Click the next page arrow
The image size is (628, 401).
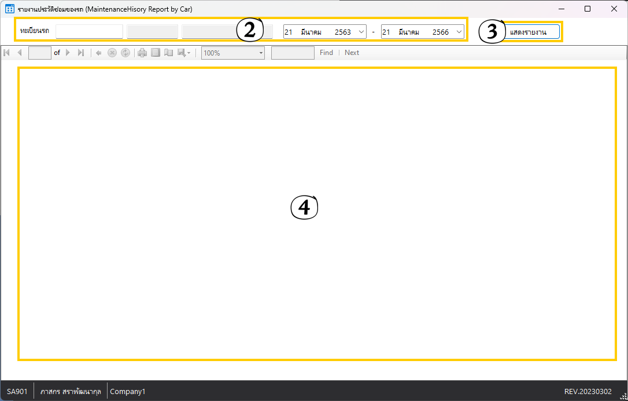(x=68, y=53)
